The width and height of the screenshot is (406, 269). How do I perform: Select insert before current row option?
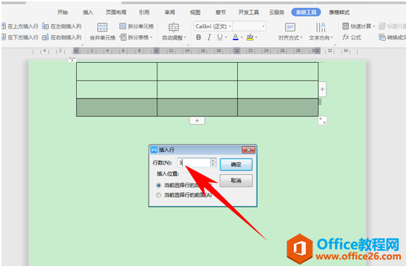coord(159,195)
